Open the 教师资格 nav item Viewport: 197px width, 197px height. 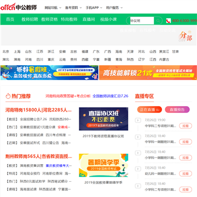[x=49, y=19]
